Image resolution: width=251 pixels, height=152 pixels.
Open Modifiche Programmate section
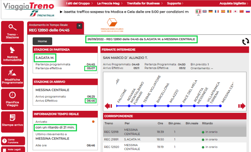(x=13, y=76)
